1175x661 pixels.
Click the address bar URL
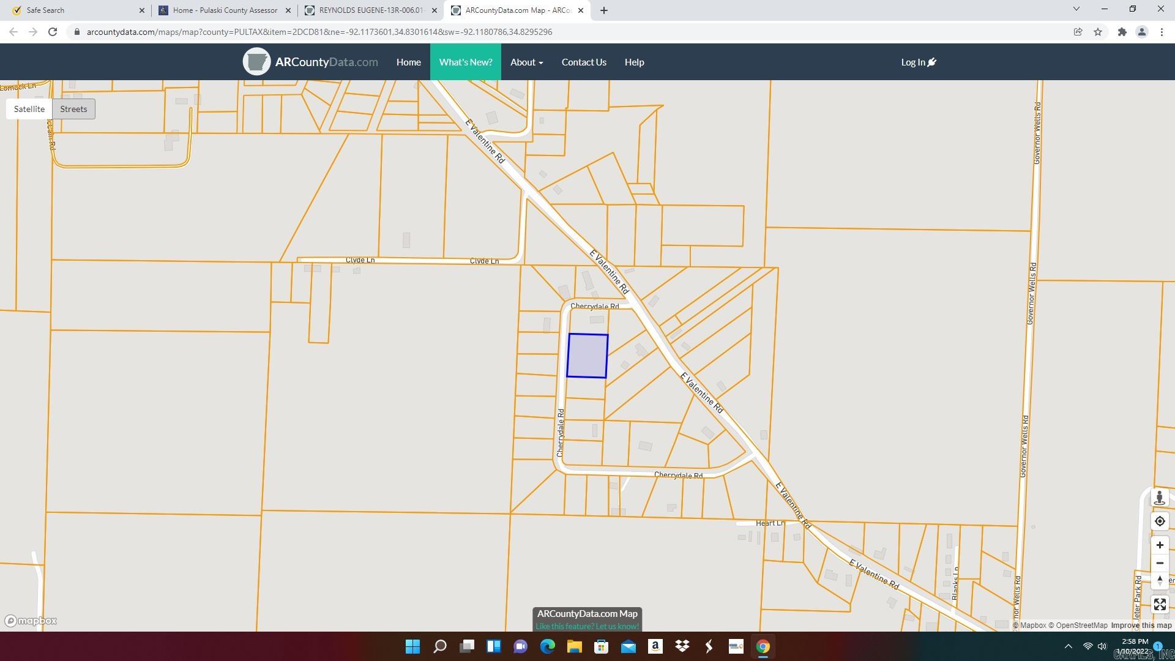[319, 32]
